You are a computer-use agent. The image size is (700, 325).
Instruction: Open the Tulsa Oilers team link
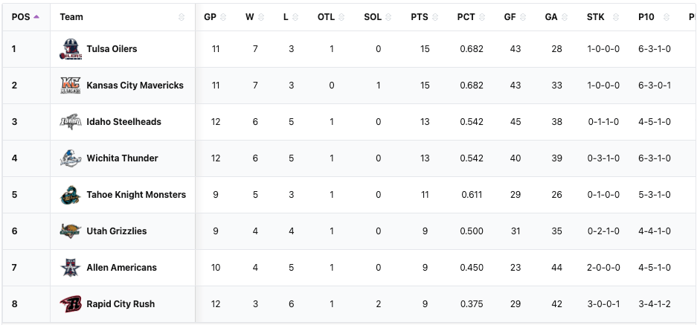pos(112,49)
